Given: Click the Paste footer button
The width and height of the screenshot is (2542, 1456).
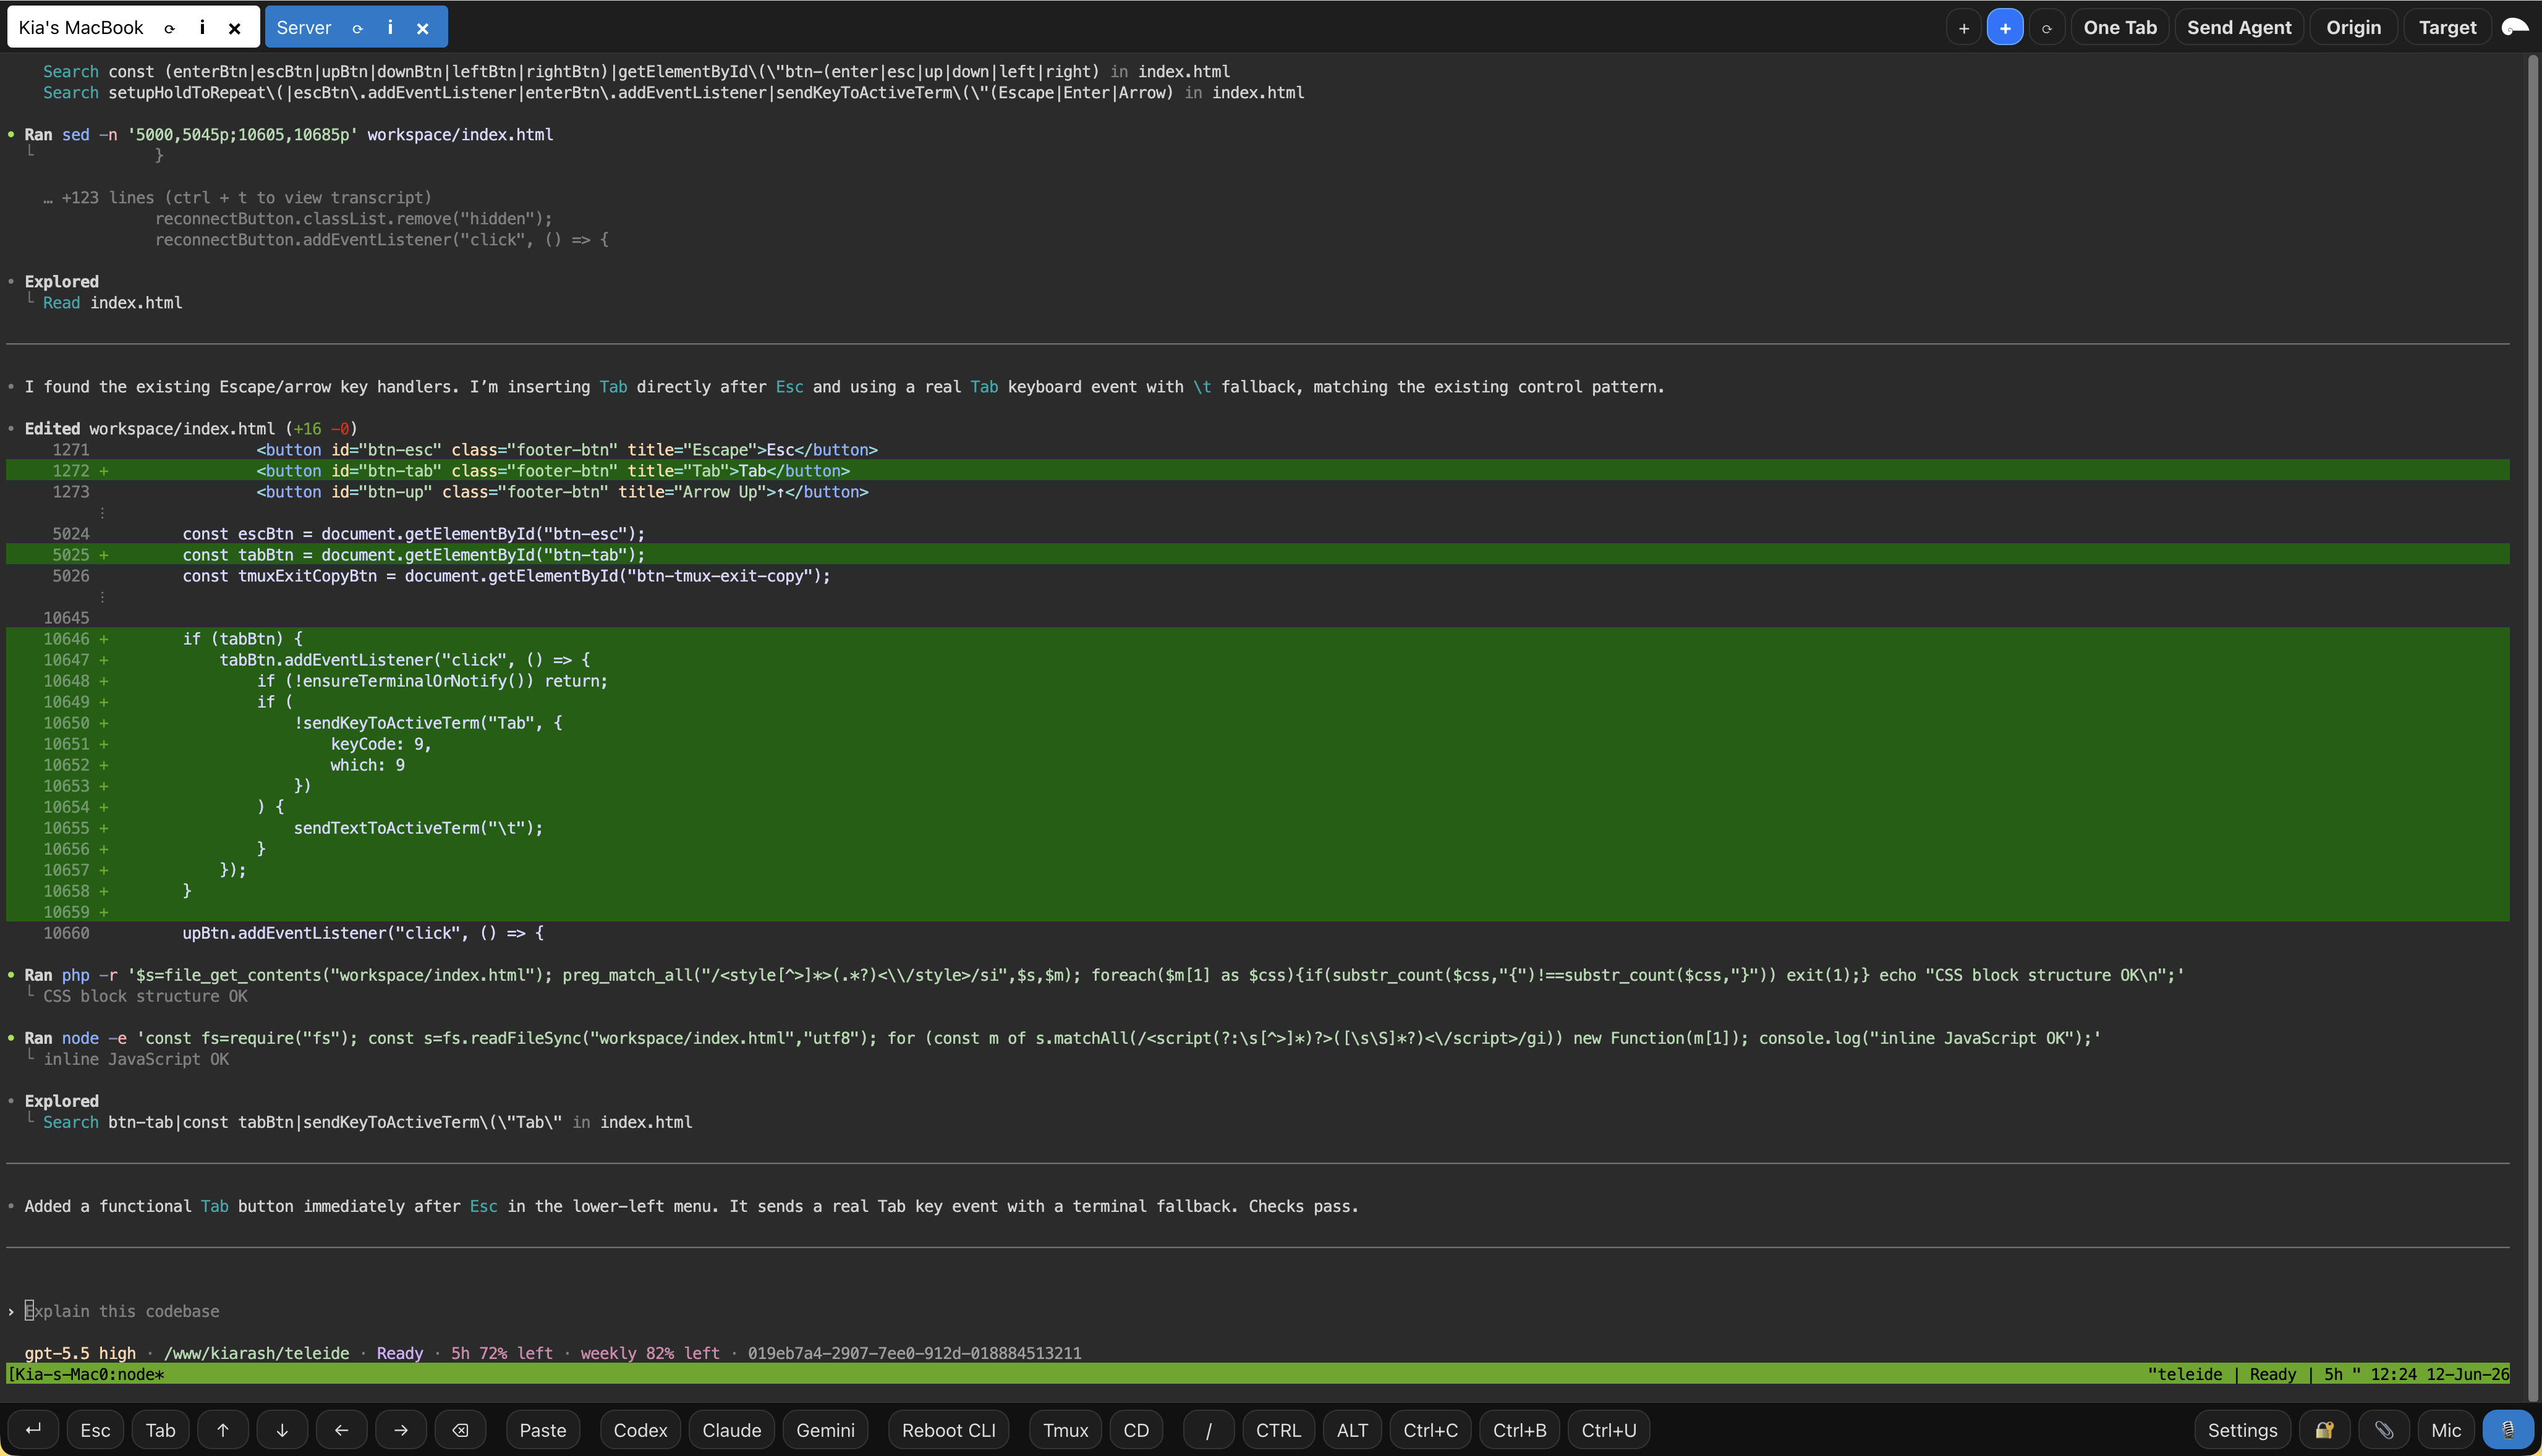Looking at the screenshot, I should (543, 1430).
